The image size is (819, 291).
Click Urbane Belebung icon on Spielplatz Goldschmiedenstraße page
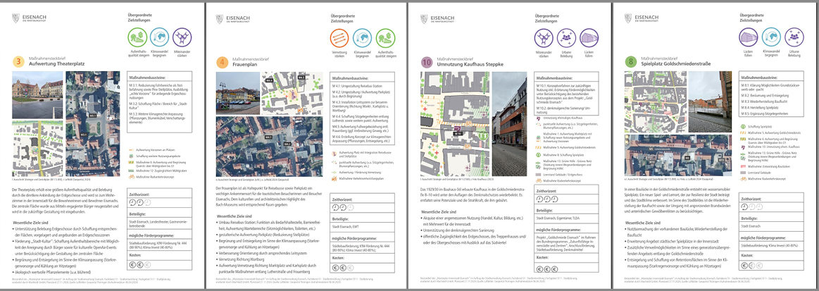point(794,37)
